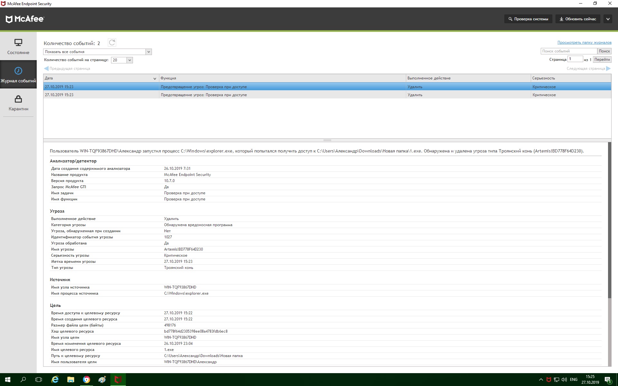This screenshot has height=386, width=618.
Task: Click the Проверка системы scan button
Action: point(528,19)
